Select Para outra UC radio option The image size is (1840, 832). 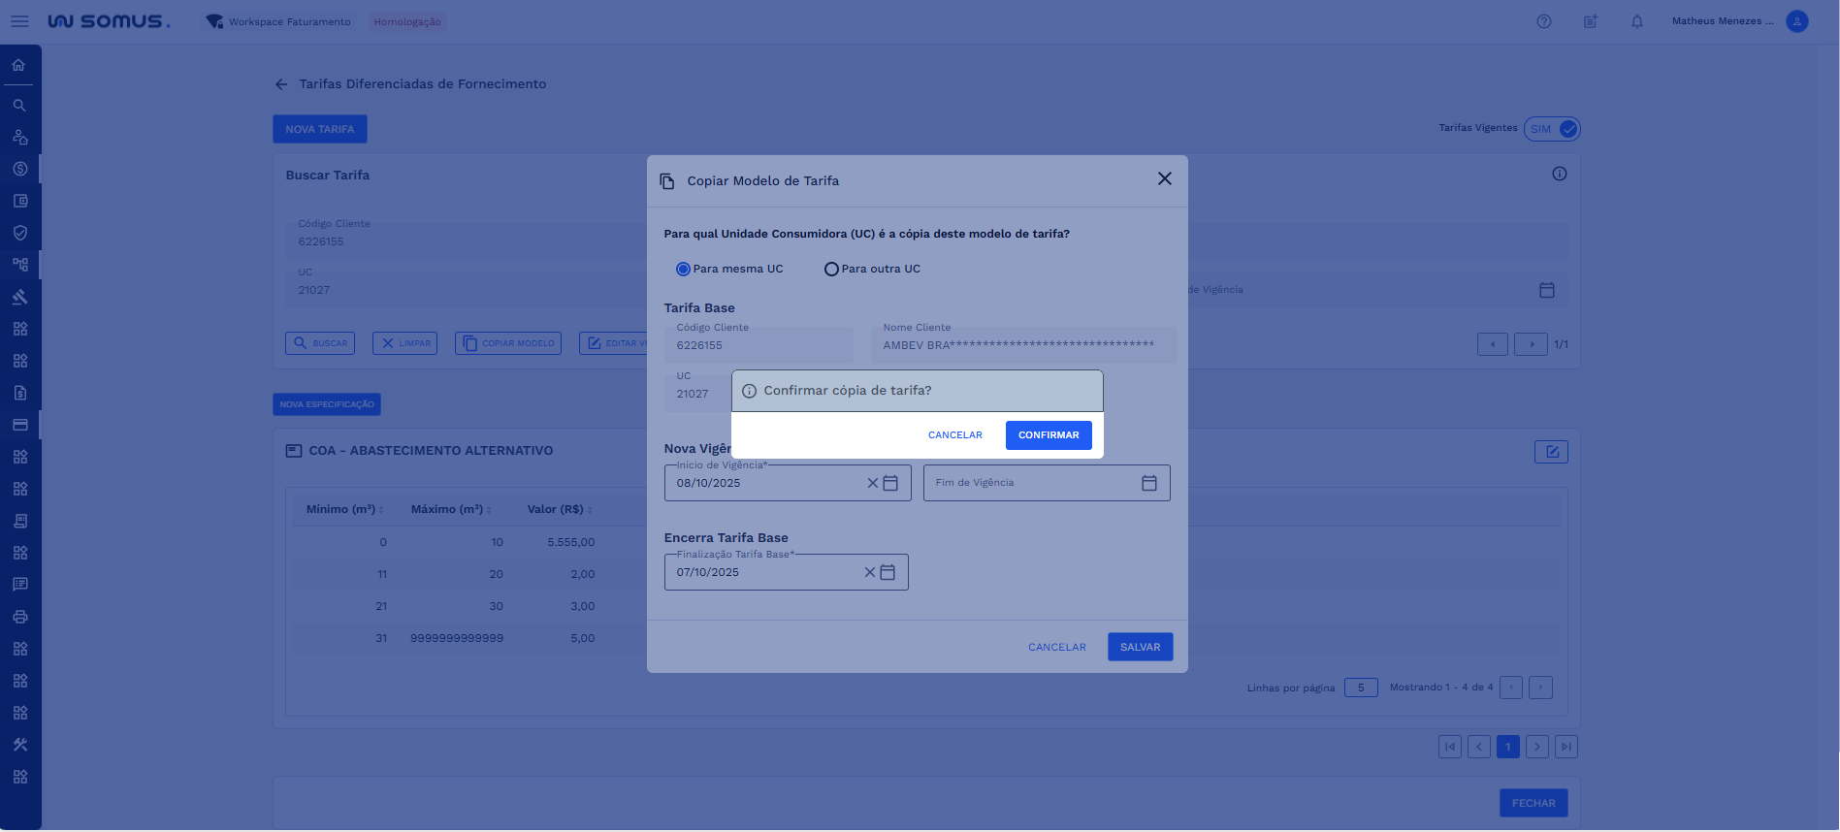click(831, 270)
